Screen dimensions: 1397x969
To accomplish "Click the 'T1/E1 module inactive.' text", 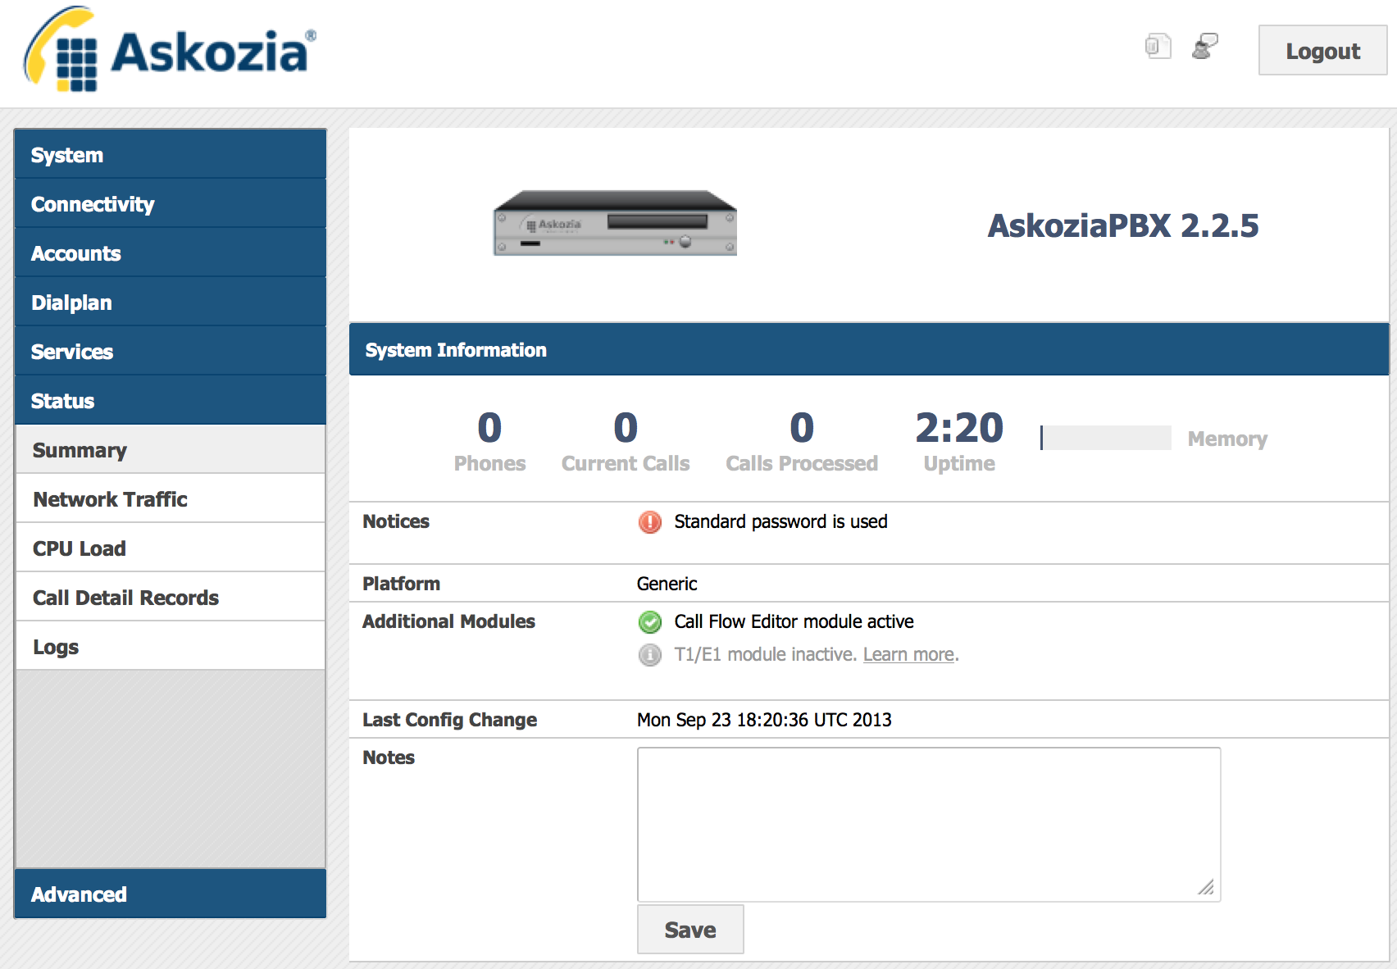I will (766, 654).
